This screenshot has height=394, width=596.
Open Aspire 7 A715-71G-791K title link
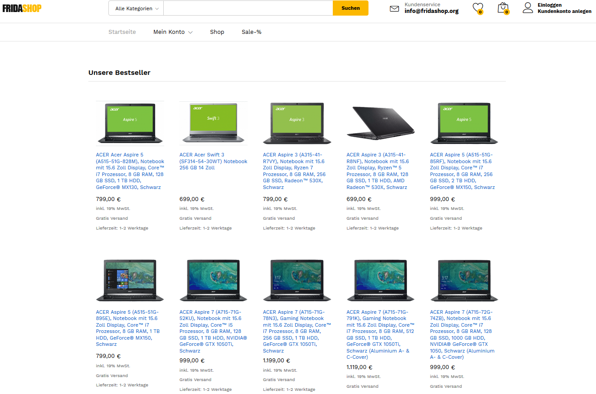[x=380, y=335]
